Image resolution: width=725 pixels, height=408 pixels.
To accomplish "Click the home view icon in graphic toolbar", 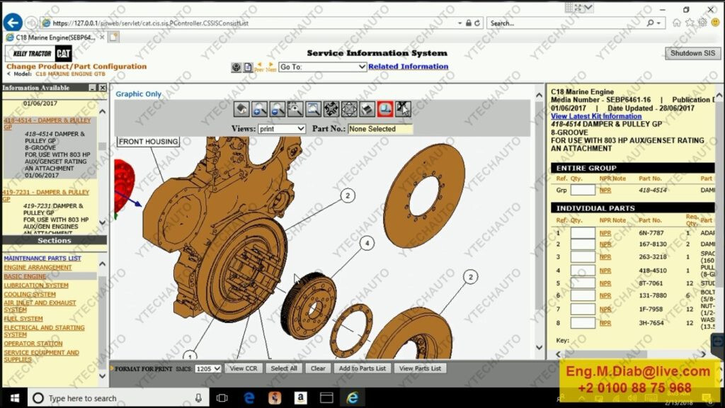I will (x=241, y=109).
